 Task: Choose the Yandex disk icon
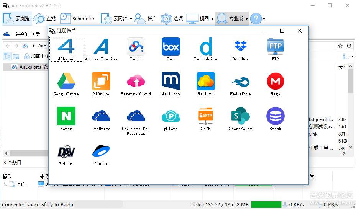tap(101, 151)
